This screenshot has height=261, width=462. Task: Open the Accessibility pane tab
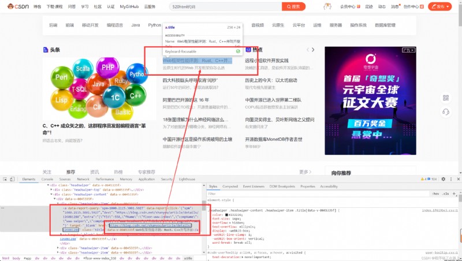(329, 187)
